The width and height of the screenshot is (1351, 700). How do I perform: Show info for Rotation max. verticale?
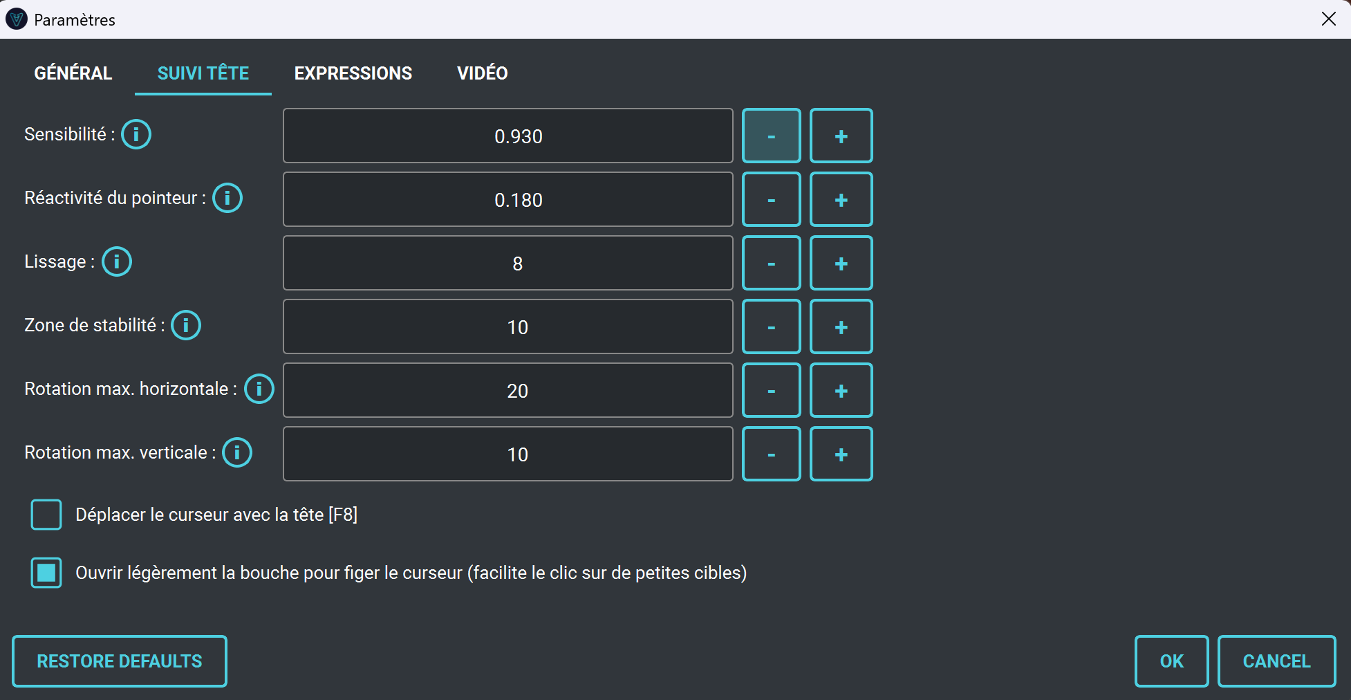point(236,452)
